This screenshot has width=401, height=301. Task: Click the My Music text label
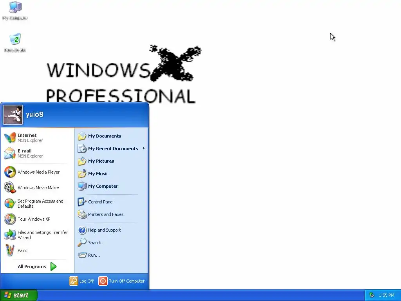click(x=98, y=174)
